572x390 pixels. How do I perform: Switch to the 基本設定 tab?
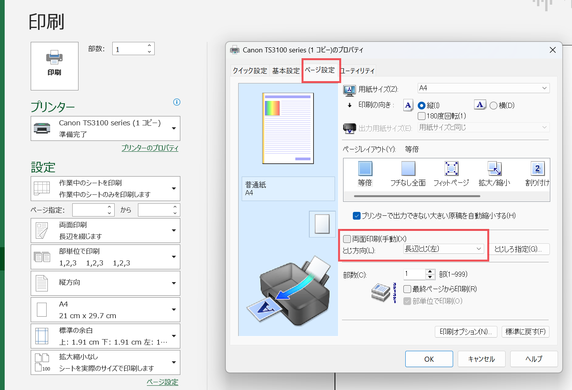286,71
